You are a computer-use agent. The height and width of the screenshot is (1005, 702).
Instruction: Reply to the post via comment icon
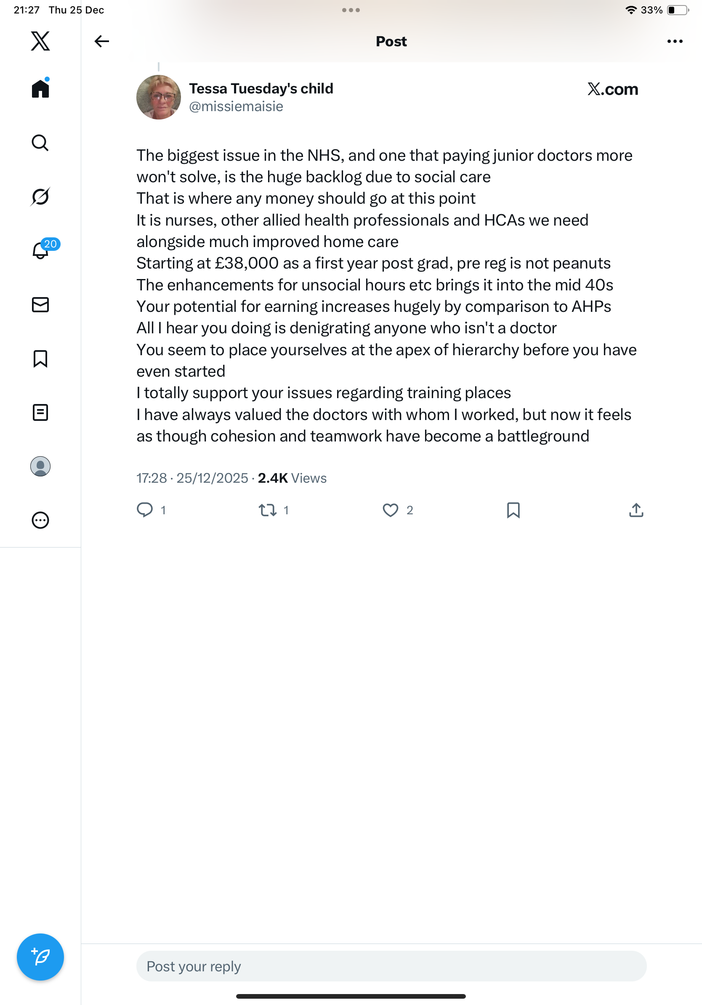click(145, 510)
